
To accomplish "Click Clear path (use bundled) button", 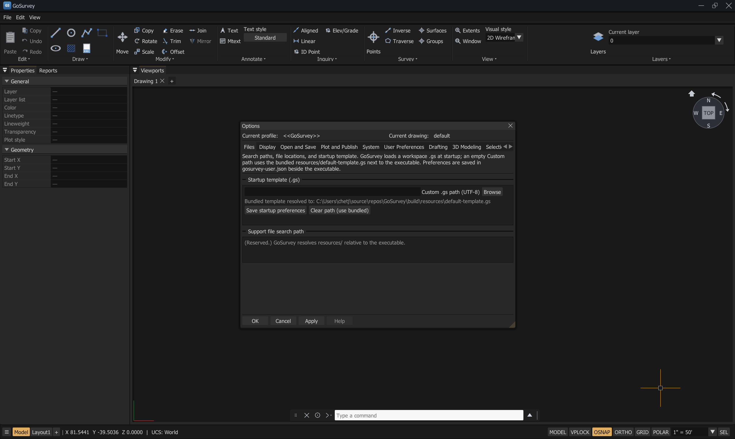I will [x=339, y=210].
